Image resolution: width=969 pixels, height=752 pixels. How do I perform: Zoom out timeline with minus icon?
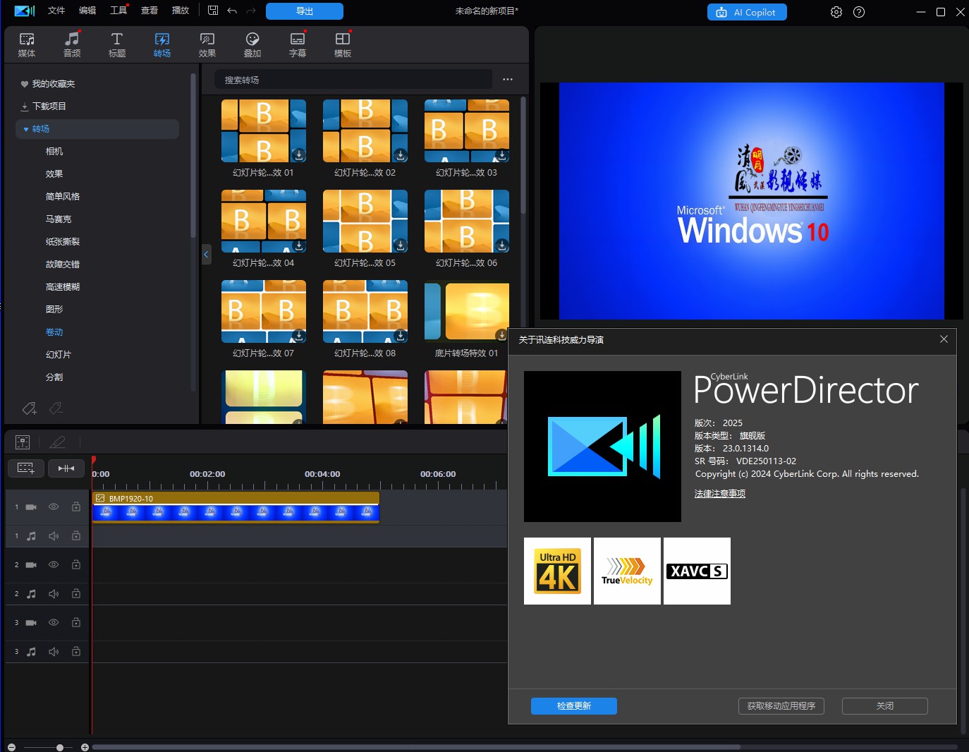(11, 747)
